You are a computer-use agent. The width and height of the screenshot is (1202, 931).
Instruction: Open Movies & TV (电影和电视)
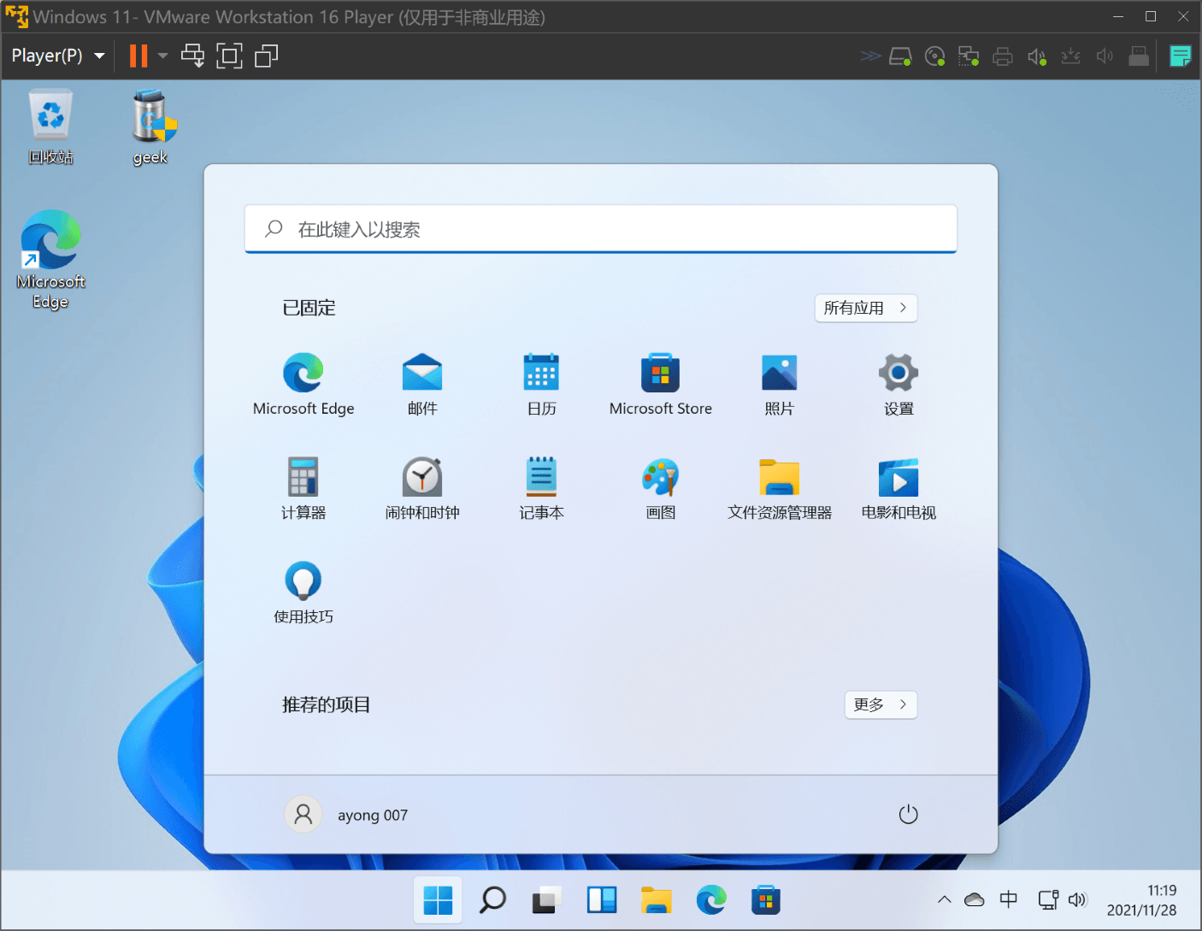click(899, 488)
